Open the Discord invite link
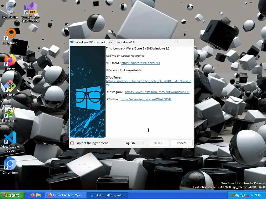The image size is (266, 199). coord(141,63)
